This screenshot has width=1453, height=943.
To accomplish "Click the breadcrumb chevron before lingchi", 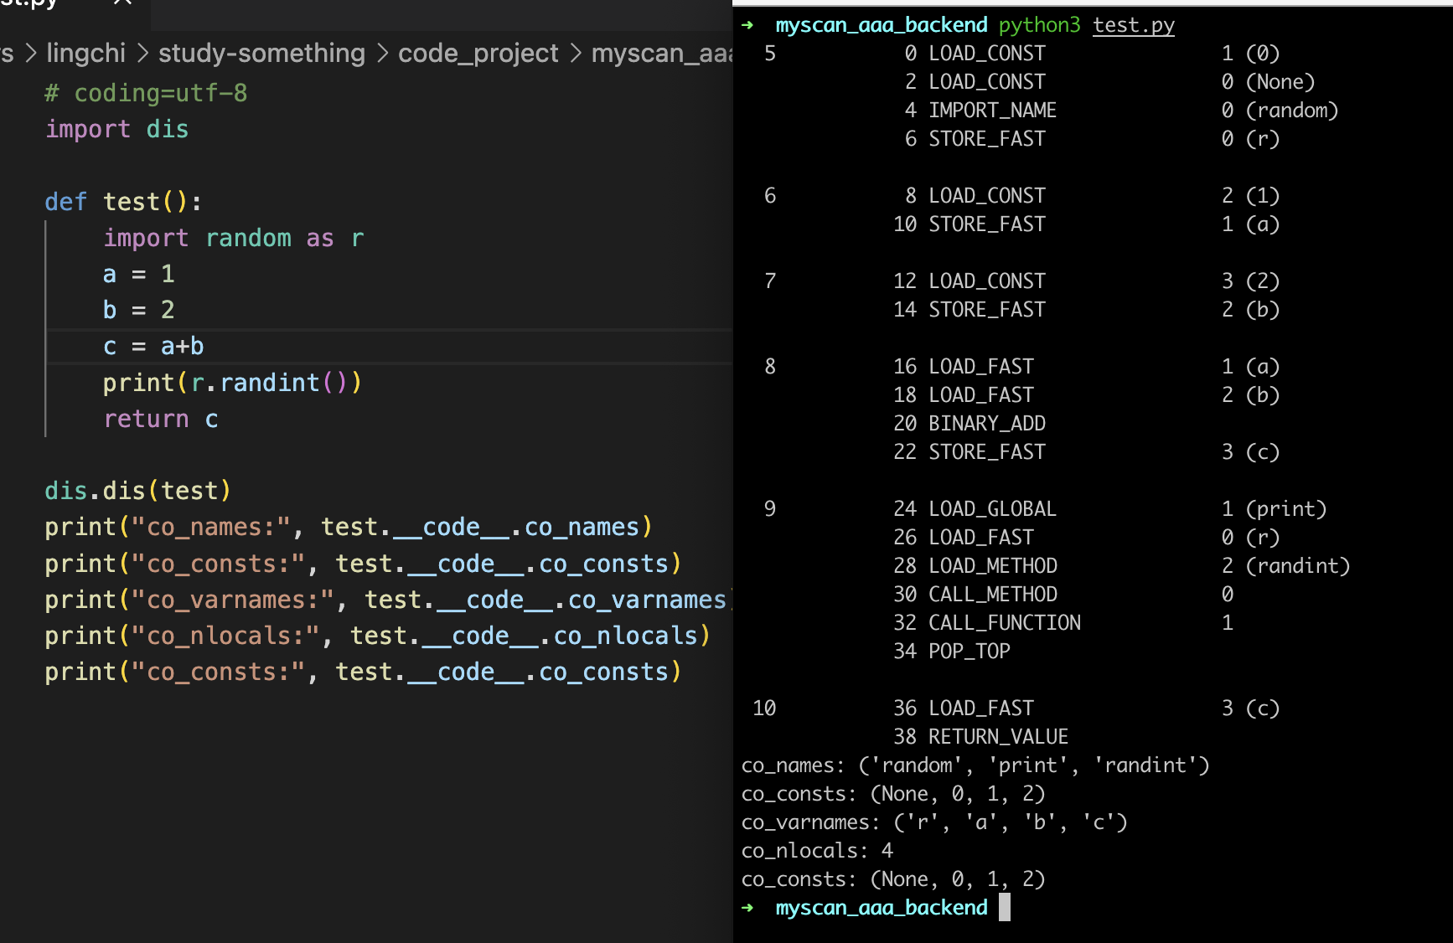I will 31,54.
